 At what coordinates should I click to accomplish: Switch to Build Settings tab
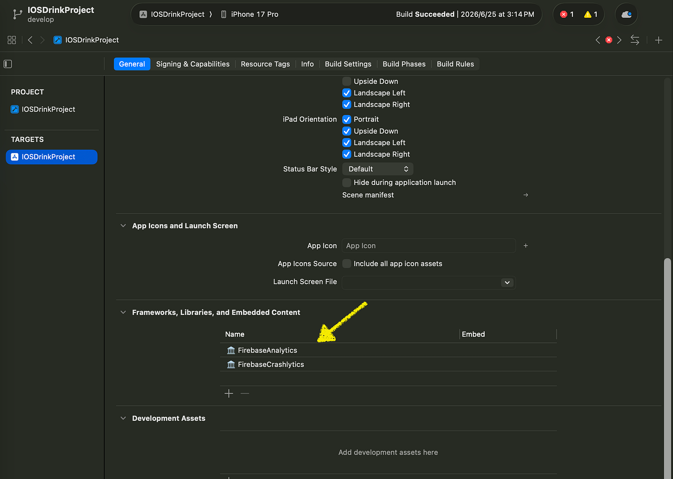(348, 64)
